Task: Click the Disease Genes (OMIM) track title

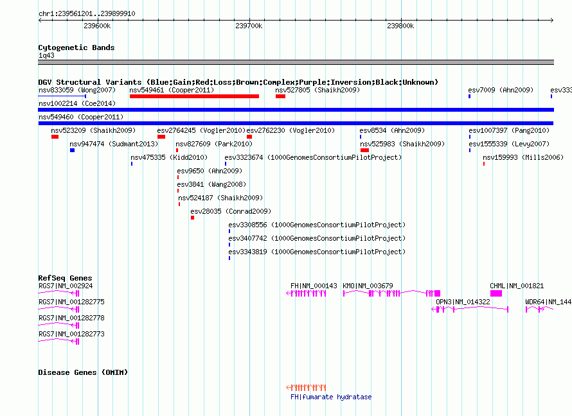Action: 83,372
